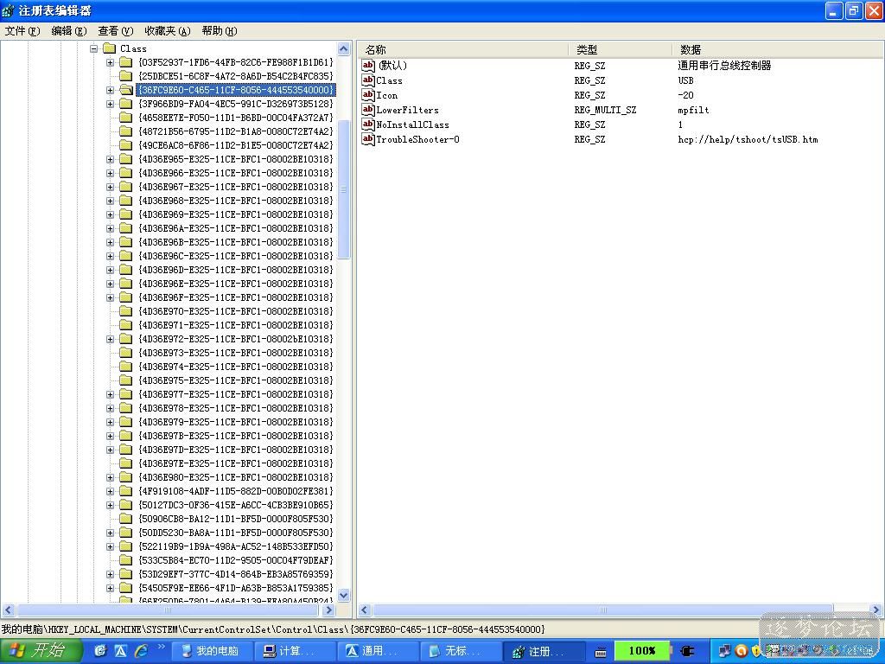Click folder icon of {533C5B84-EC70-11D2-9505-00C04F79DEAF}
Screen dimensions: 885x664
(x=126, y=560)
